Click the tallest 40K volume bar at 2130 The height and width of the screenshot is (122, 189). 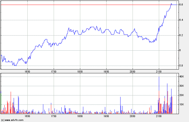coord(159,95)
